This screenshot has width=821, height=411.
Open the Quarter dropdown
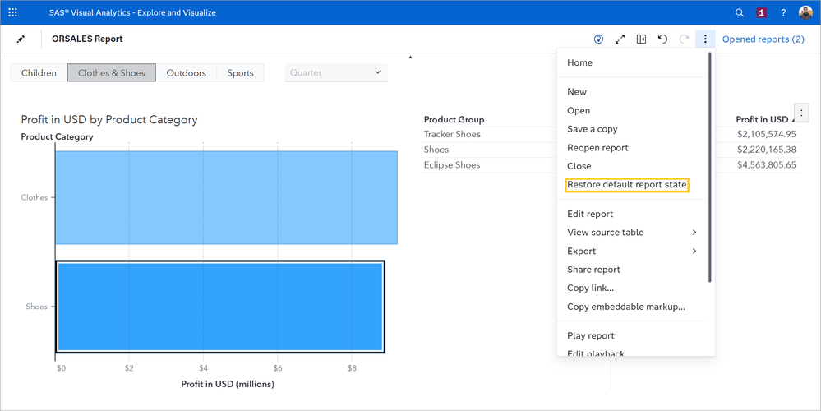click(x=336, y=72)
